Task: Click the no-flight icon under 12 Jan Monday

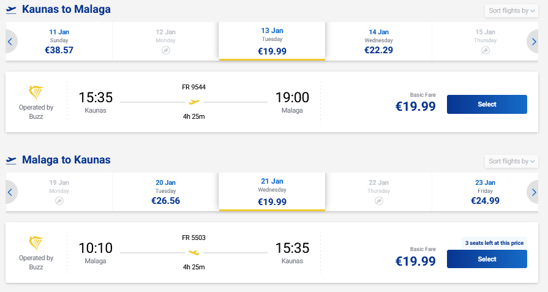Action: (x=165, y=50)
